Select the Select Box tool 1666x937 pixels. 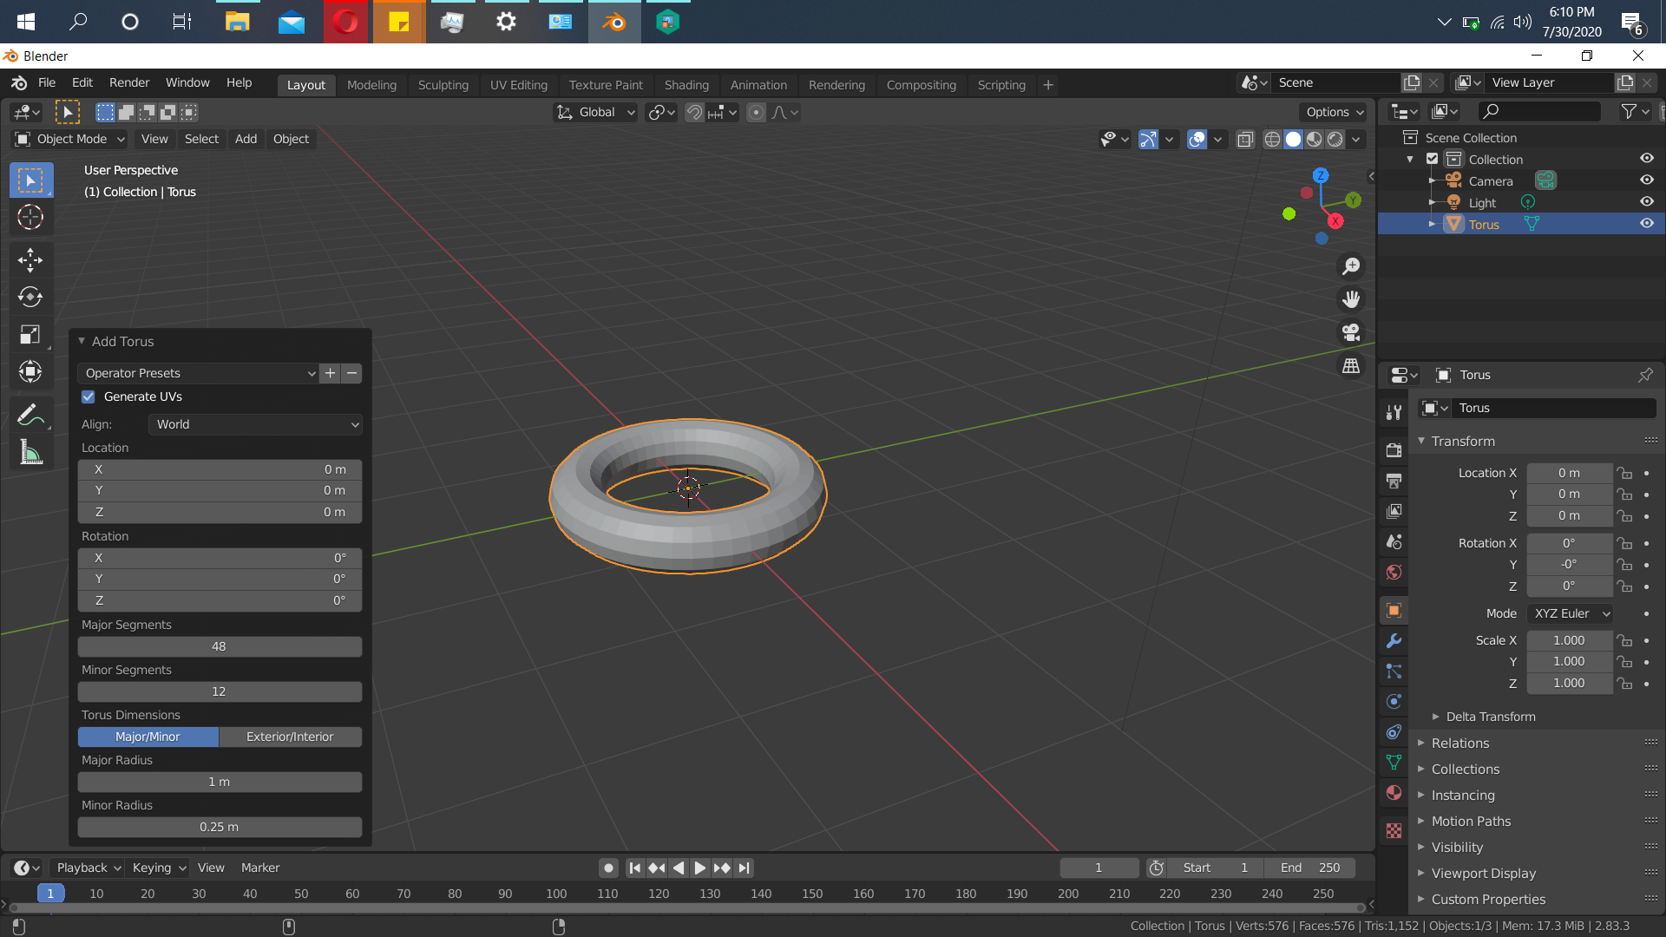[30, 180]
